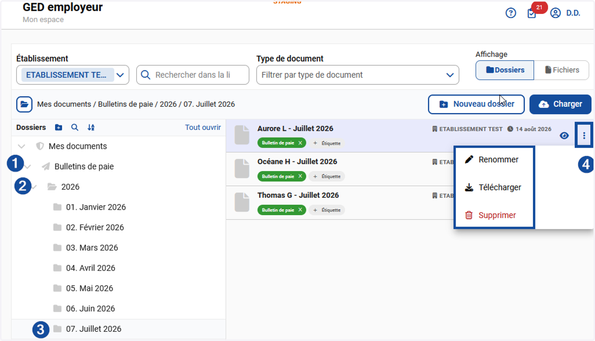Open the Océane H - Juillet 2026 title
This screenshot has height=341, width=595.
pos(297,162)
